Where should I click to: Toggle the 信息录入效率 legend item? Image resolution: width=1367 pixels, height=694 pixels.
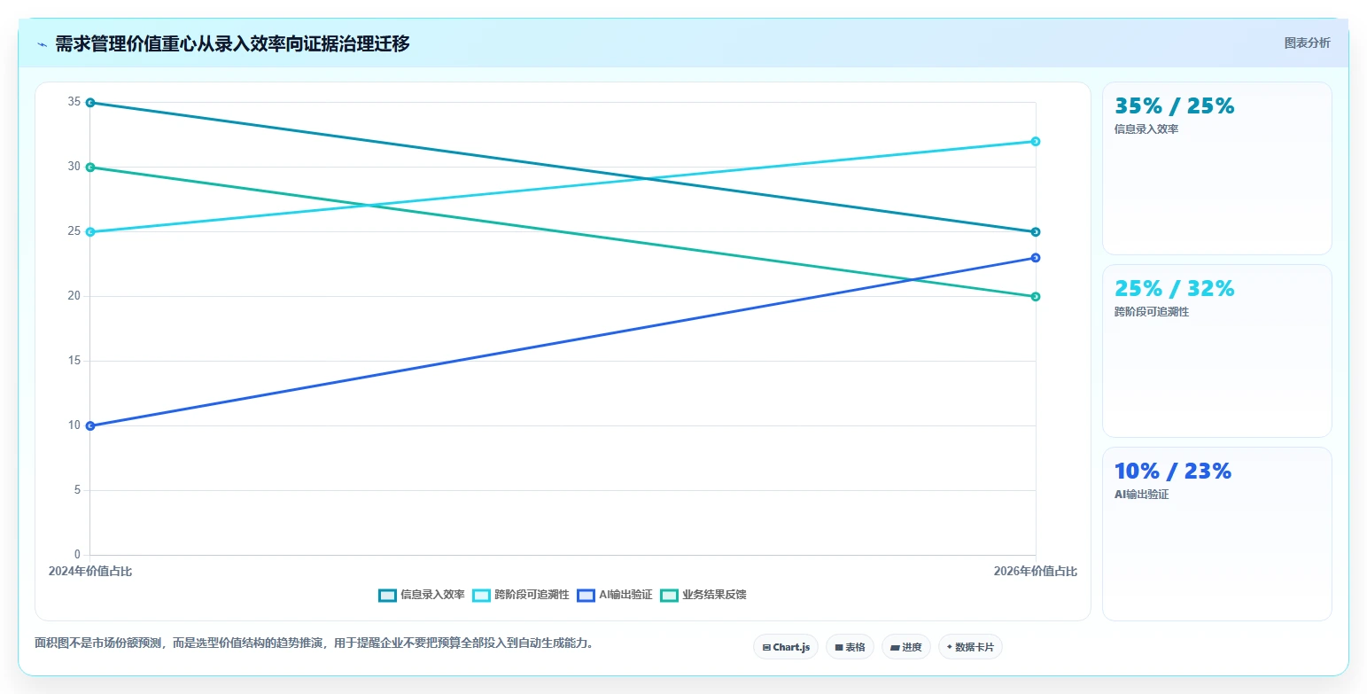(422, 595)
